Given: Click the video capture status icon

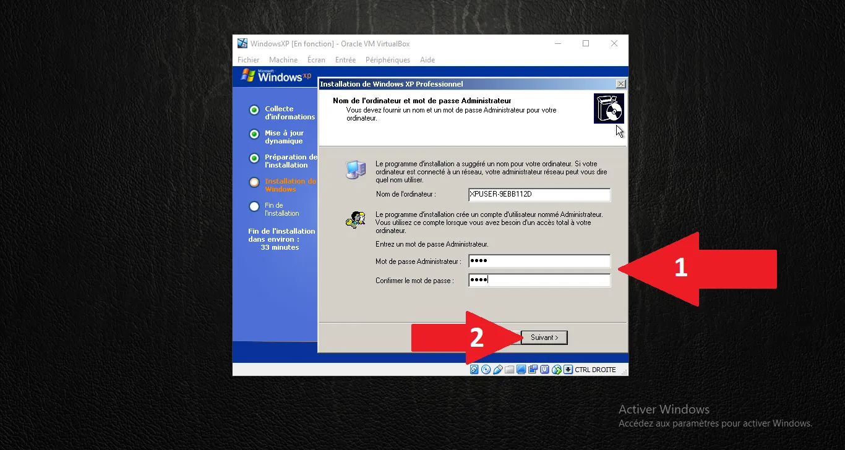Looking at the screenshot, I should point(533,370).
